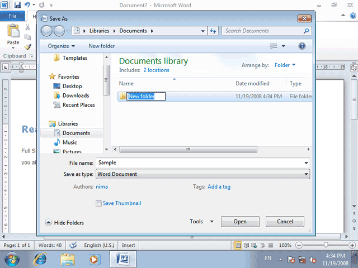Click the horizontal scrollbar in the file list
The image size is (358, 268).
click(x=188, y=150)
